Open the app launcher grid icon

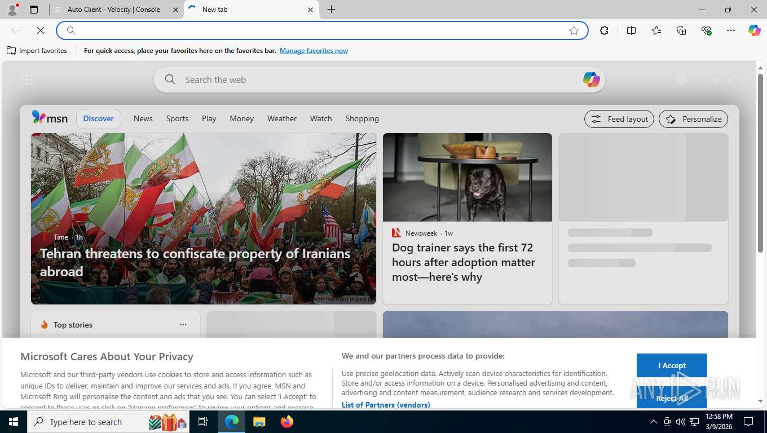tap(27, 79)
